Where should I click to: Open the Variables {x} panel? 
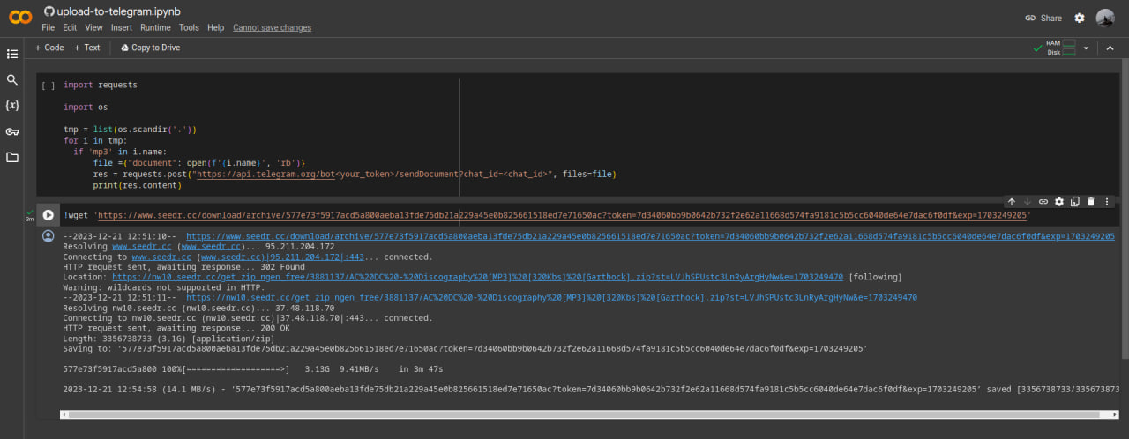point(12,105)
